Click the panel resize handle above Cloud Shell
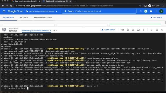166x93 pixels. click(x=84, y=27)
